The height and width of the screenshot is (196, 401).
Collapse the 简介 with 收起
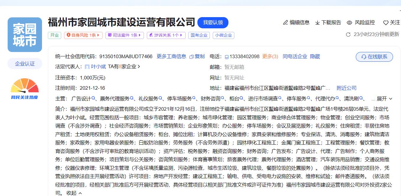pos(74,193)
